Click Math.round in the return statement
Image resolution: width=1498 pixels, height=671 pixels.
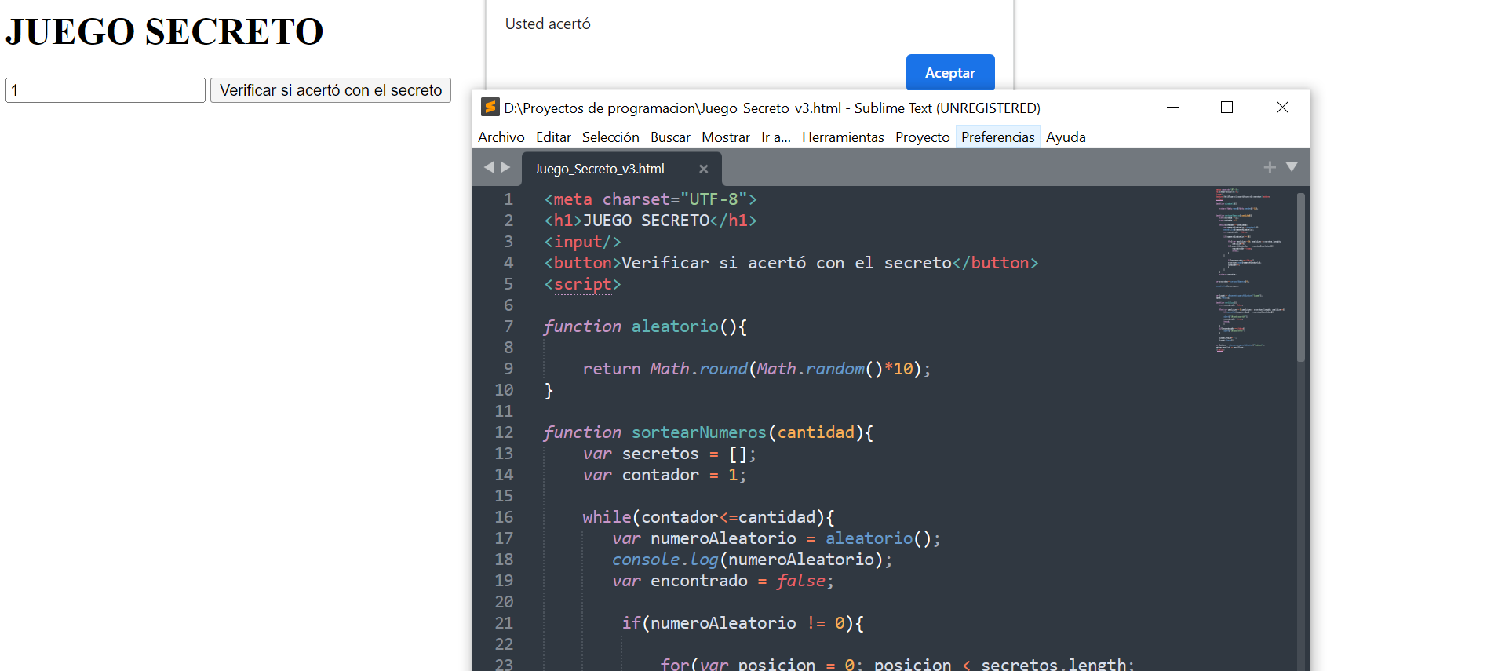(698, 369)
